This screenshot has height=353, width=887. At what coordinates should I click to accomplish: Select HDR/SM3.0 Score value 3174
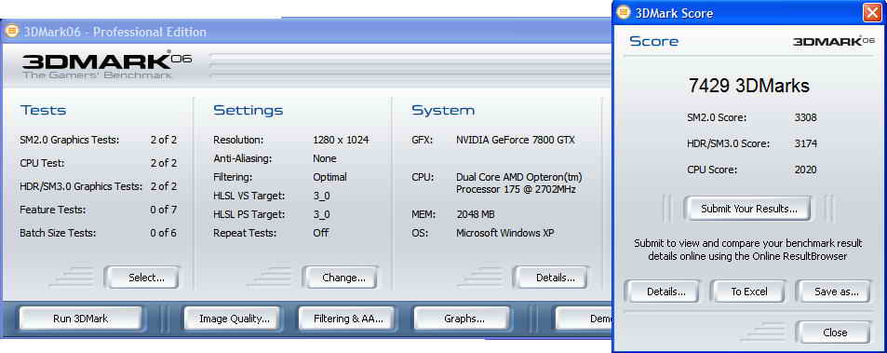tap(805, 143)
